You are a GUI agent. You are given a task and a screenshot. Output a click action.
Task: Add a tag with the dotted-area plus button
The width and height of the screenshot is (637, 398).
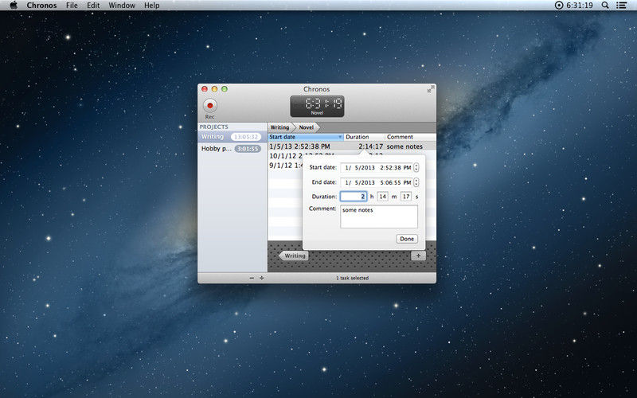click(x=418, y=256)
